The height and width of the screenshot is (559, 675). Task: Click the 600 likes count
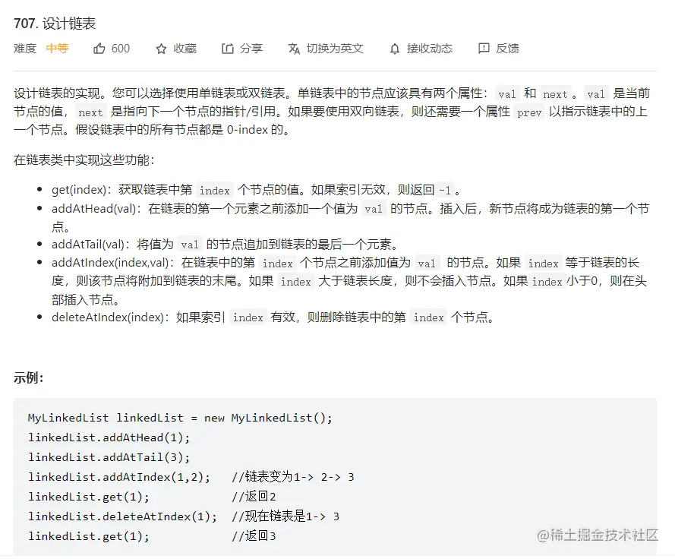tap(121, 49)
